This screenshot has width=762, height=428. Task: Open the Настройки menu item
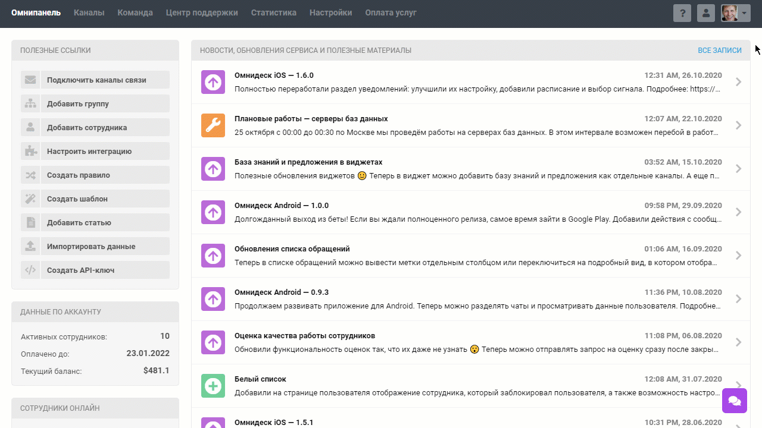tap(330, 12)
